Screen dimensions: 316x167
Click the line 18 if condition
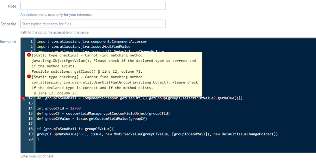coord(75,129)
